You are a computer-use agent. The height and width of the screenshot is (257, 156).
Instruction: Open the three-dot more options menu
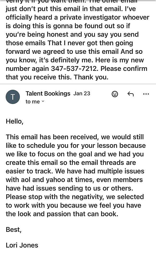tap(146, 94)
